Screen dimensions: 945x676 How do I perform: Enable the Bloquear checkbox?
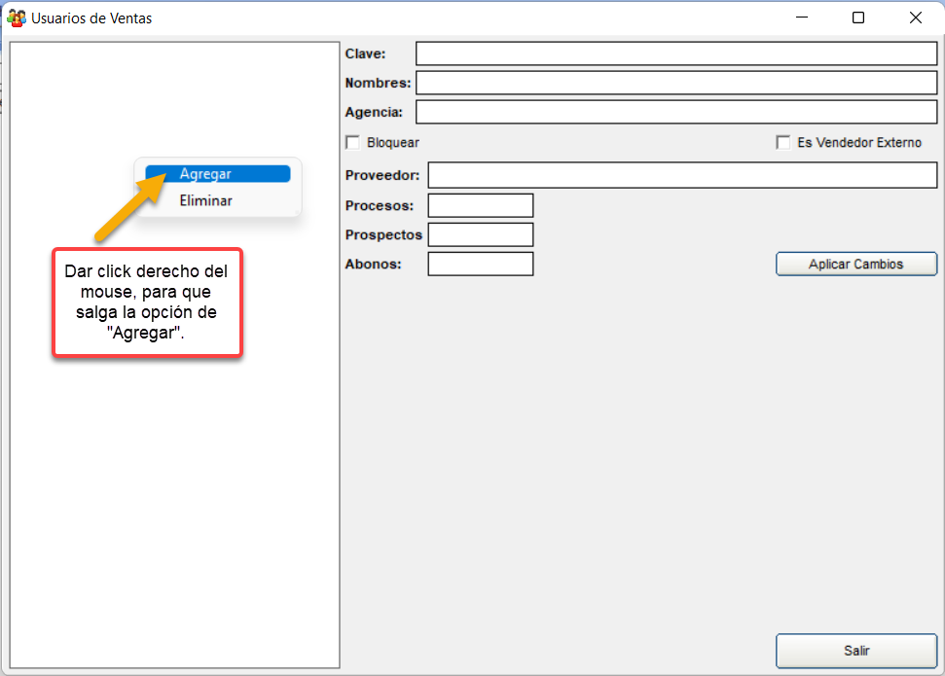tap(353, 143)
